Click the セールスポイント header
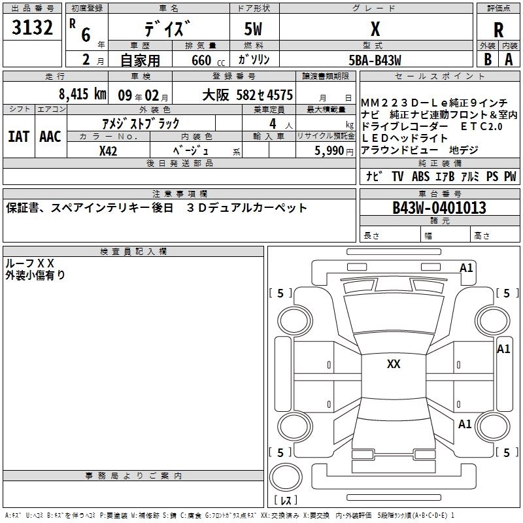 point(439,76)
